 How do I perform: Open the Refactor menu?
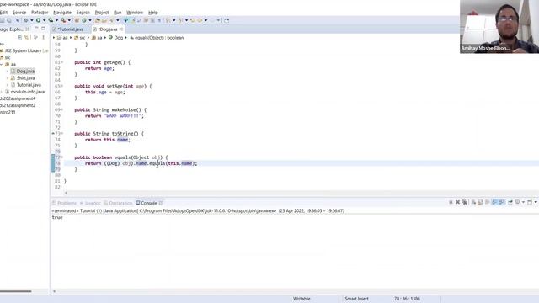coord(40,13)
